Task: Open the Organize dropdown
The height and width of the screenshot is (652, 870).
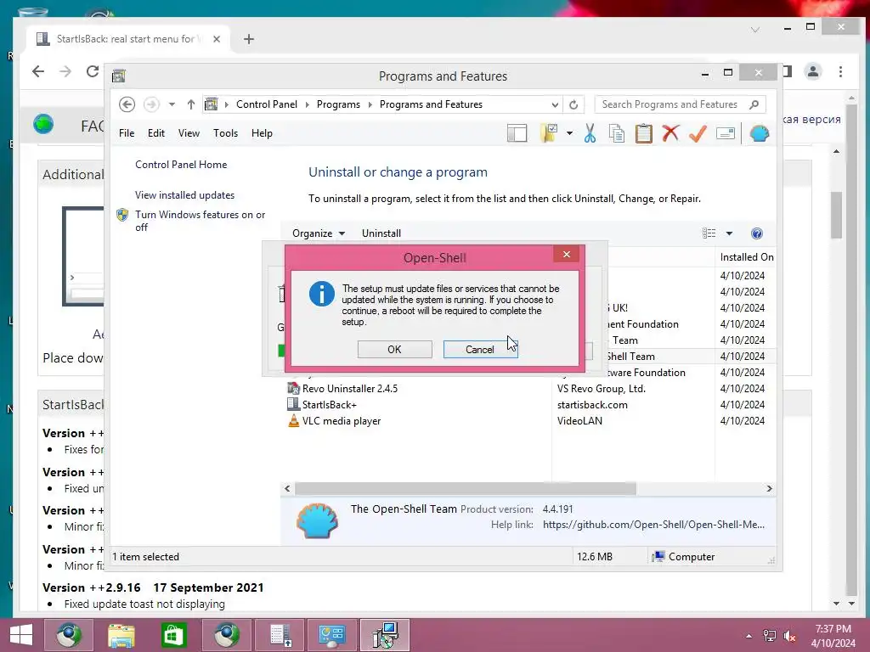Action: coord(319,233)
